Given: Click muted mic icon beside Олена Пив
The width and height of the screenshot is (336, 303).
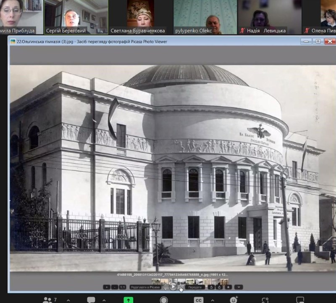Looking at the screenshot, I should pyautogui.click(x=307, y=31).
